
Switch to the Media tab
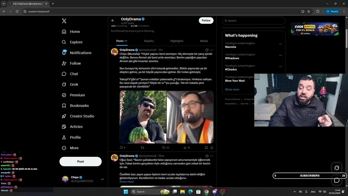click(x=204, y=41)
